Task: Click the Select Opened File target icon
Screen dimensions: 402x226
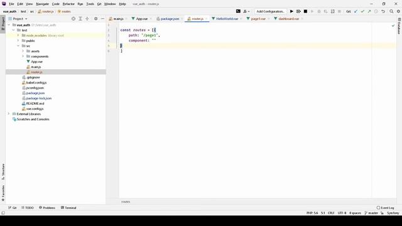Action: pyautogui.click(x=73, y=19)
